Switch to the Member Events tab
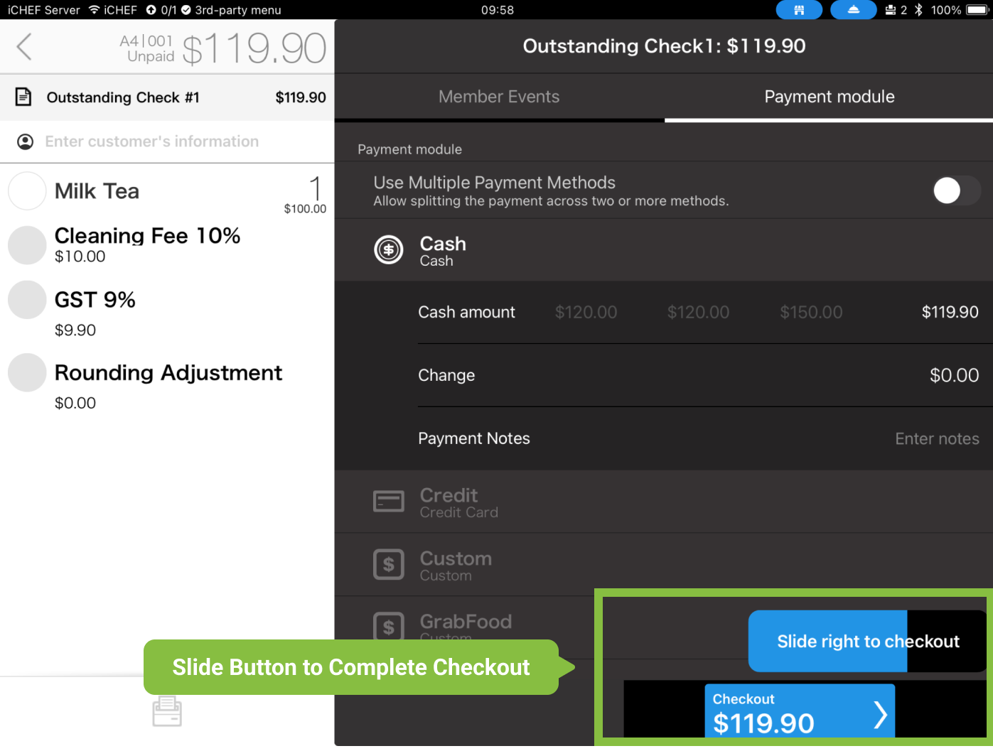Image resolution: width=993 pixels, height=751 pixels. coord(499,97)
